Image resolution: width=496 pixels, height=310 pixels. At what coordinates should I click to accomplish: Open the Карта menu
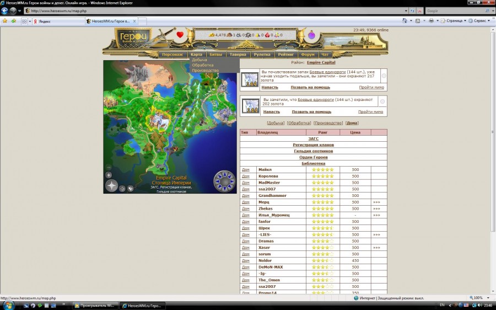click(196, 55)
